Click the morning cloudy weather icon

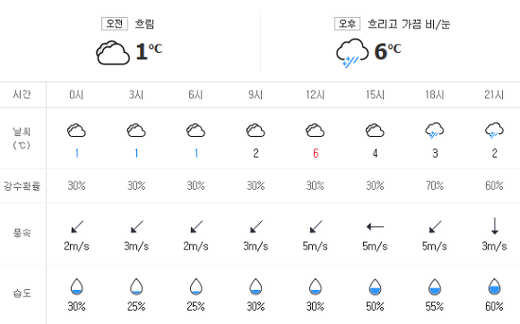113,53
